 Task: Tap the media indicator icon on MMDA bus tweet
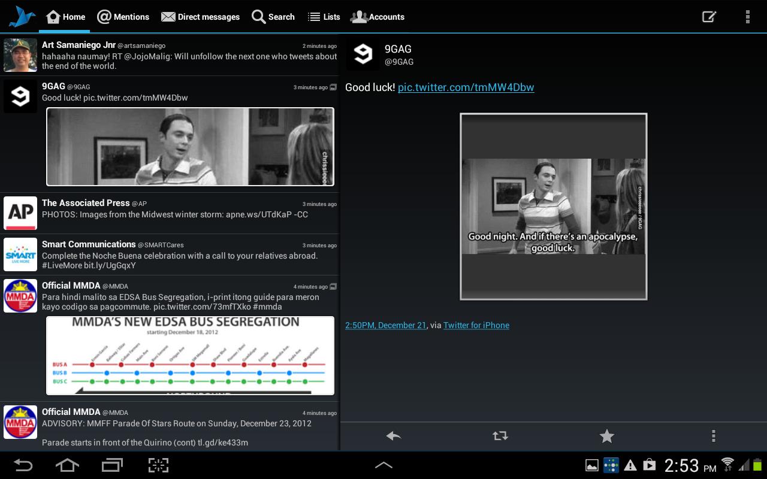(x=333, y=286)
